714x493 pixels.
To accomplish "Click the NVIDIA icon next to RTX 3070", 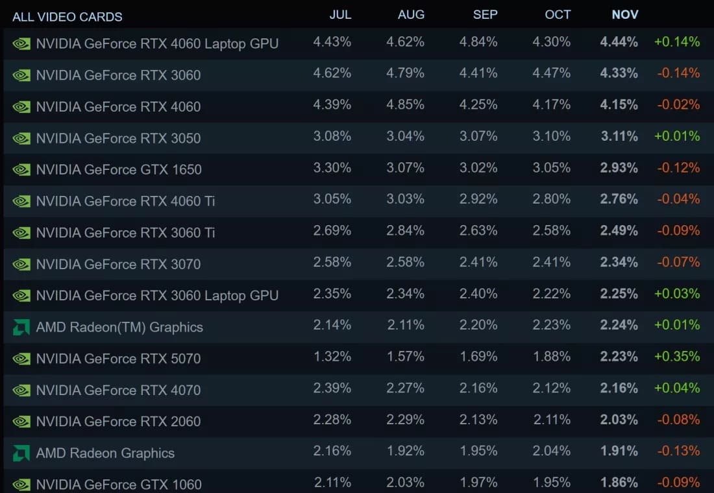I will tap(21, 264).
